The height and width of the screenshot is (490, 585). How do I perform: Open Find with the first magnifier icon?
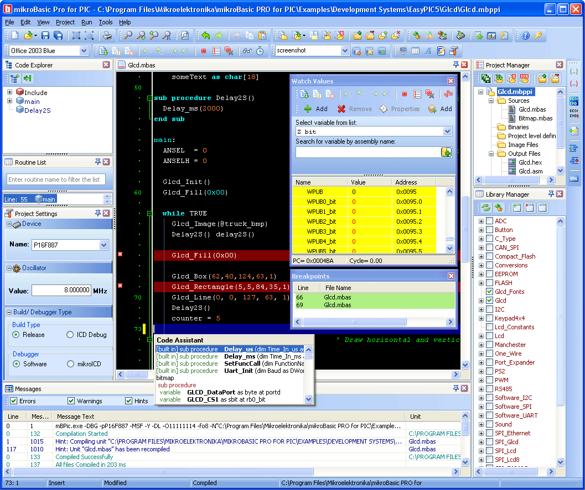[x=128, y=35]
